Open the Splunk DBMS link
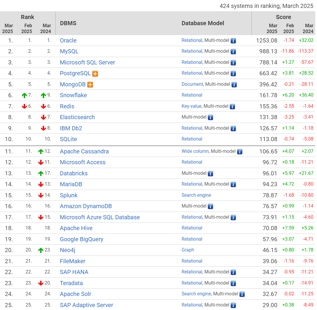The height and width of the screenshot is (310, 317). pyautogui.click(x=69, y=195)
